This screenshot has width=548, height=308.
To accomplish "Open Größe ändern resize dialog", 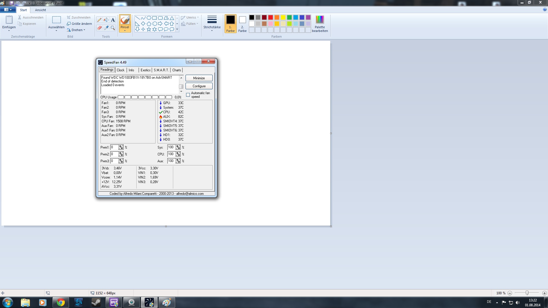I will (79, 24).
